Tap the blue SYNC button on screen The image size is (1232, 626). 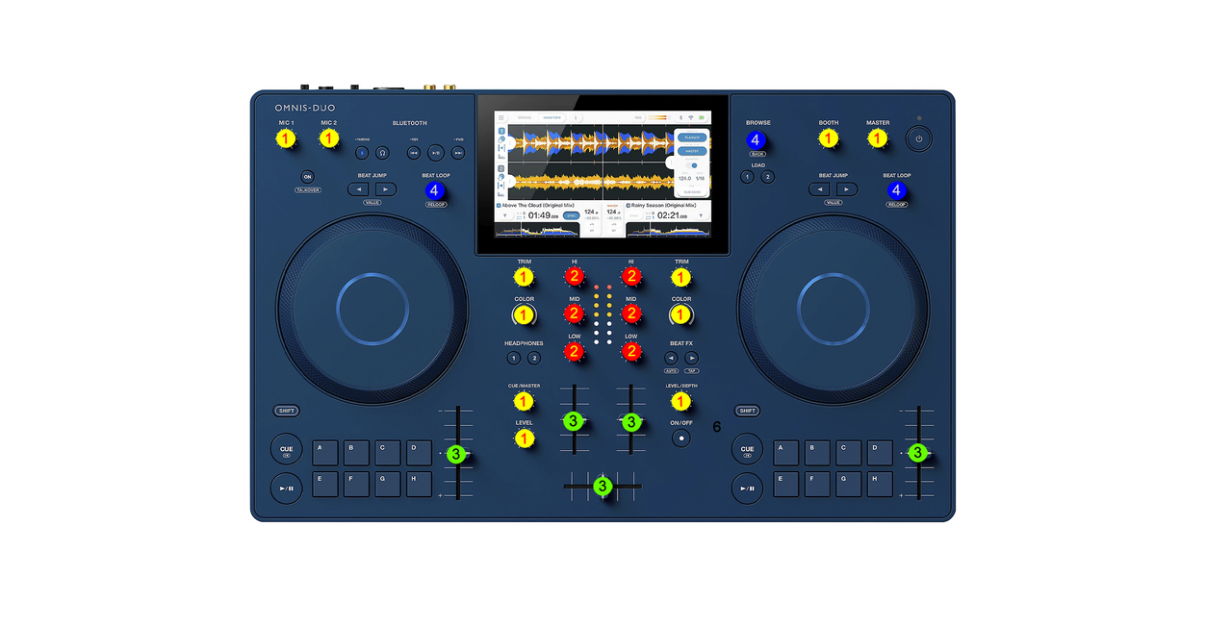(571, 216)
